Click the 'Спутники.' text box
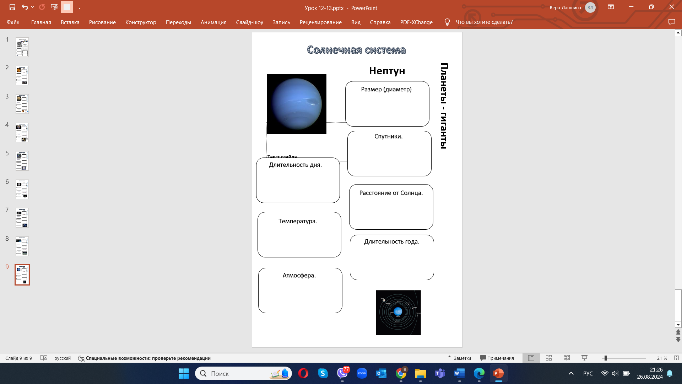682x384 pixels. tap(389, 154)
